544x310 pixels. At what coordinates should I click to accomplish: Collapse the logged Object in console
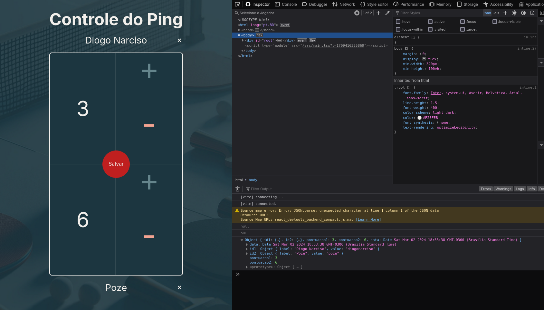(x=242, y=240)
